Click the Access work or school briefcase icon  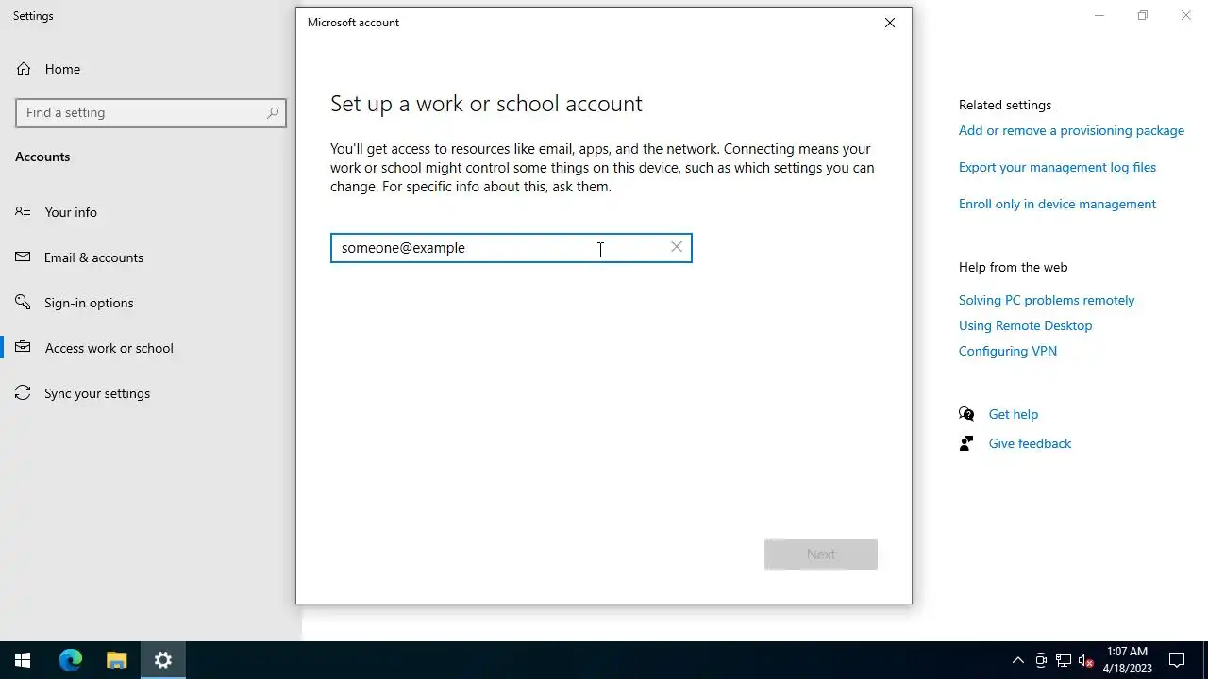point(23,347)
